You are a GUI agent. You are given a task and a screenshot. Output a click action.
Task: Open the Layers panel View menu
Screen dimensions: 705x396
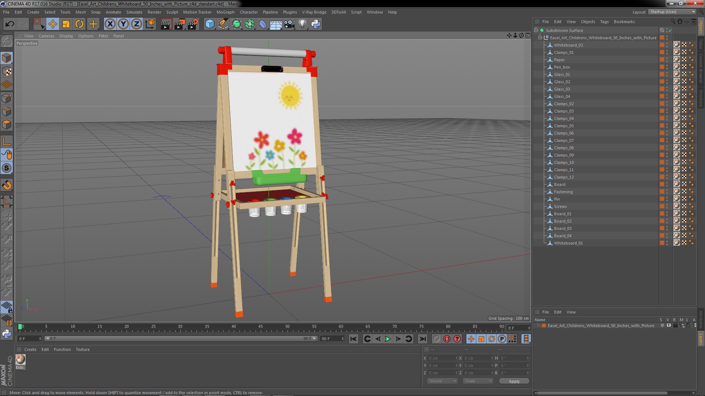point(571,312)
